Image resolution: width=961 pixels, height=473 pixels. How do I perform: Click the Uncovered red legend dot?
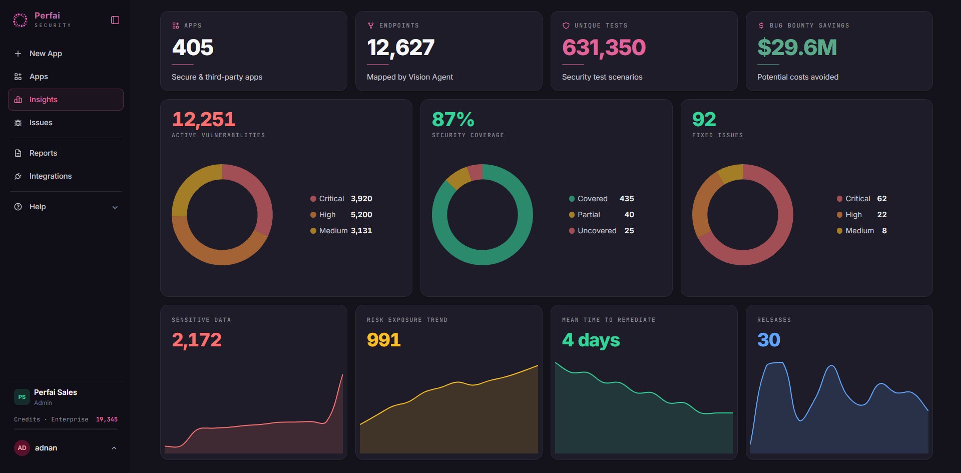(x=572, y=231)
